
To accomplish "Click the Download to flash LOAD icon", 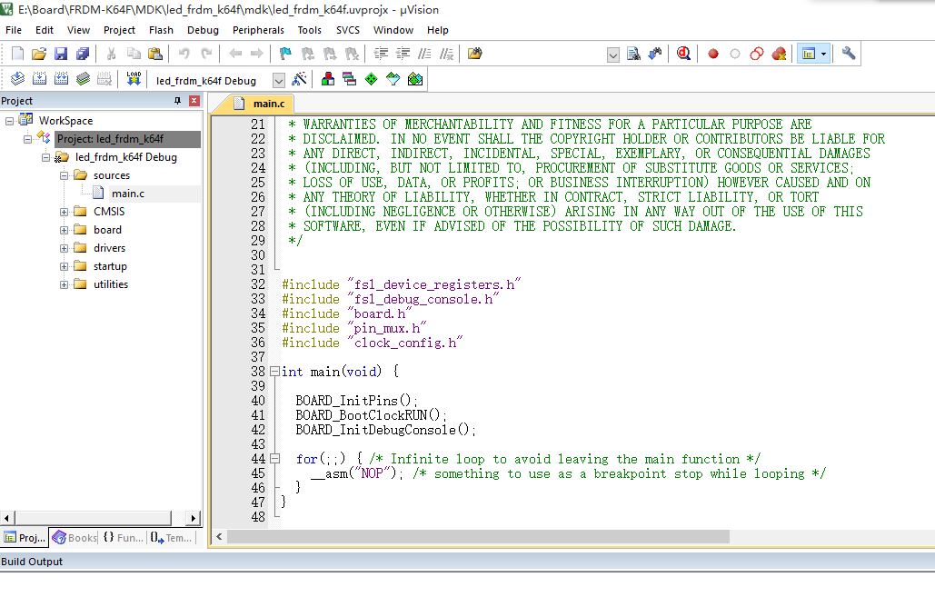I will point(134,79).
